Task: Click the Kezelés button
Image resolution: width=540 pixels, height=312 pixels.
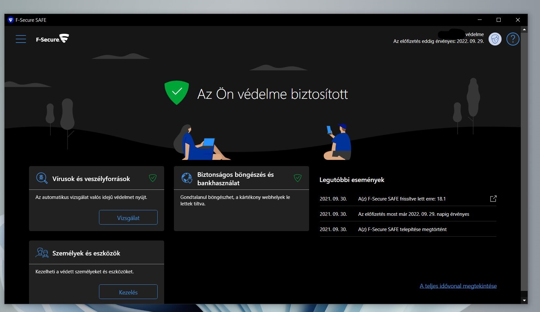Action: click(x=128, y=292)
